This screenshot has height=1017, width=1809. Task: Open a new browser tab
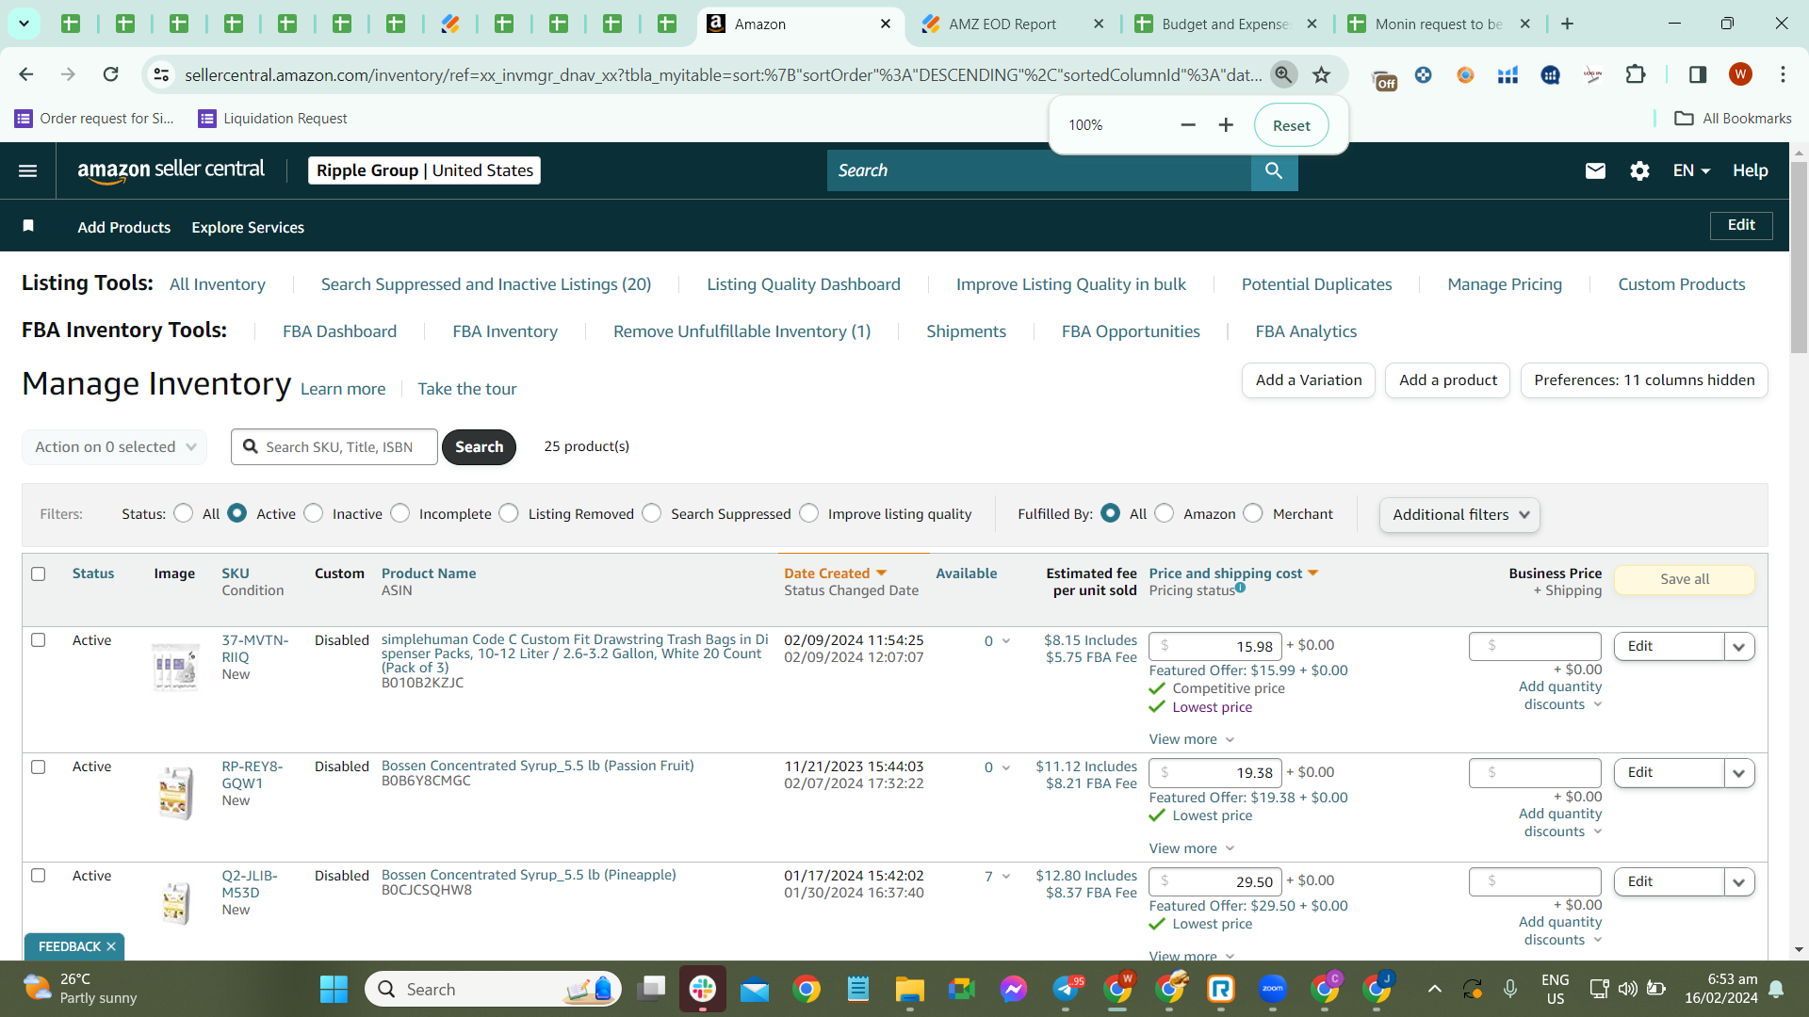click(x=1568, y=24)
